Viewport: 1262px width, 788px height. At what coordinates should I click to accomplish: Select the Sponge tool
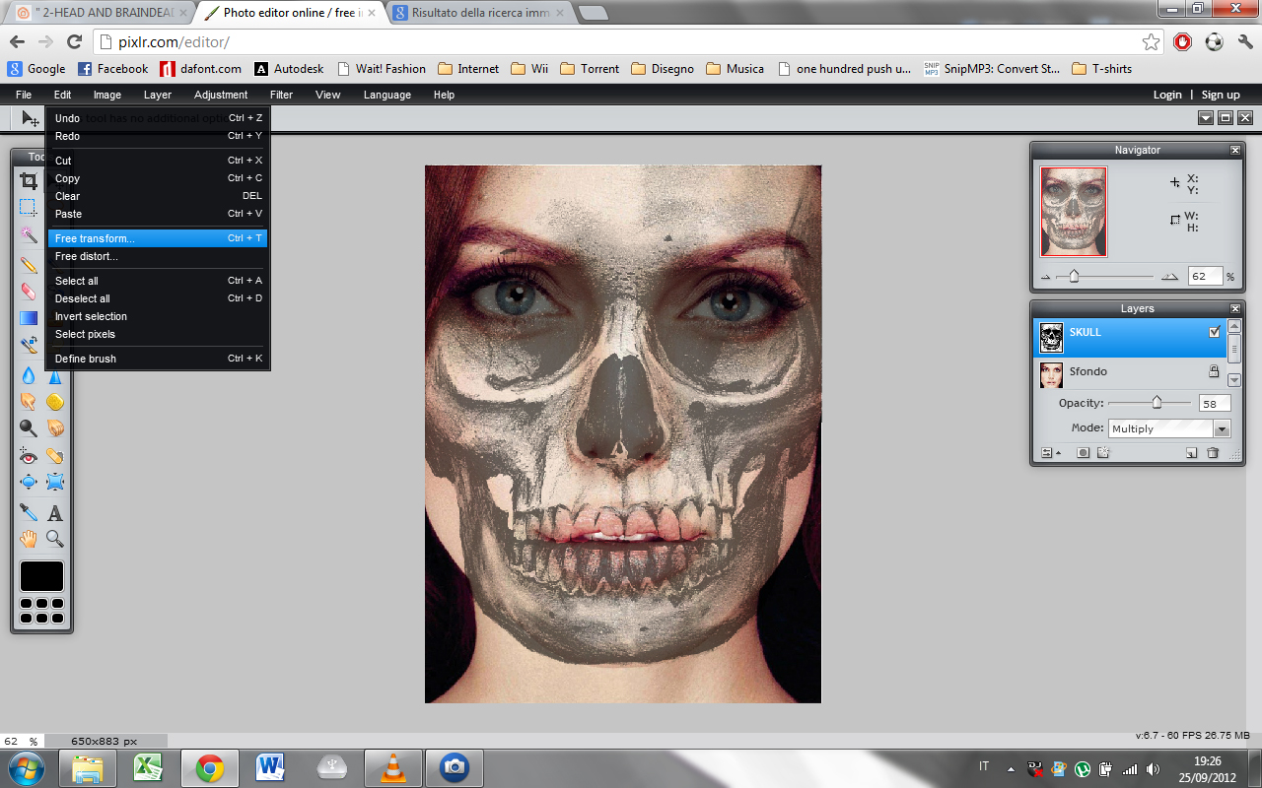[x=55, y=402]
